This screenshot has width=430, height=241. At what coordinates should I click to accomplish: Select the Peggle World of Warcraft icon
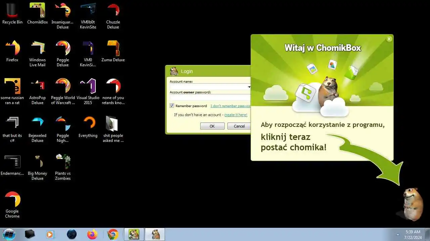click(x=62, y=92)
